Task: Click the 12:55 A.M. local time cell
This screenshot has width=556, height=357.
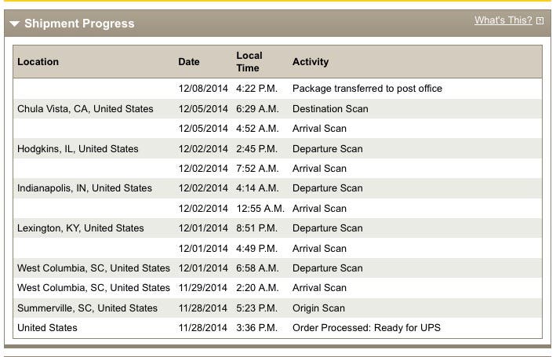Action: click(x=261, y=209)
